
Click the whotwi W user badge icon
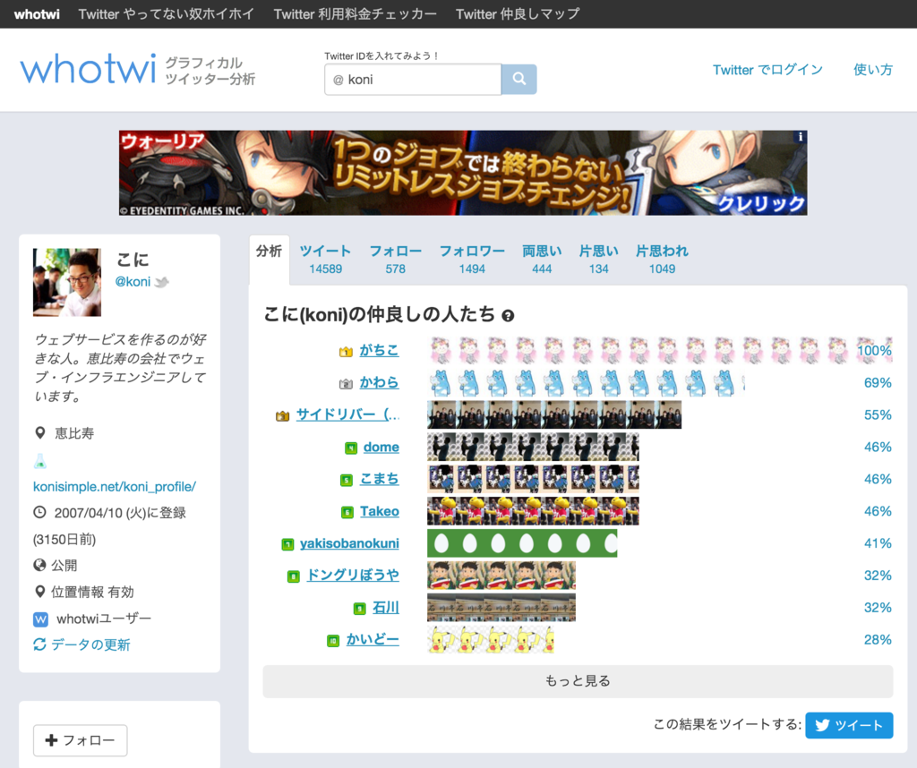(x=40, y=619)
